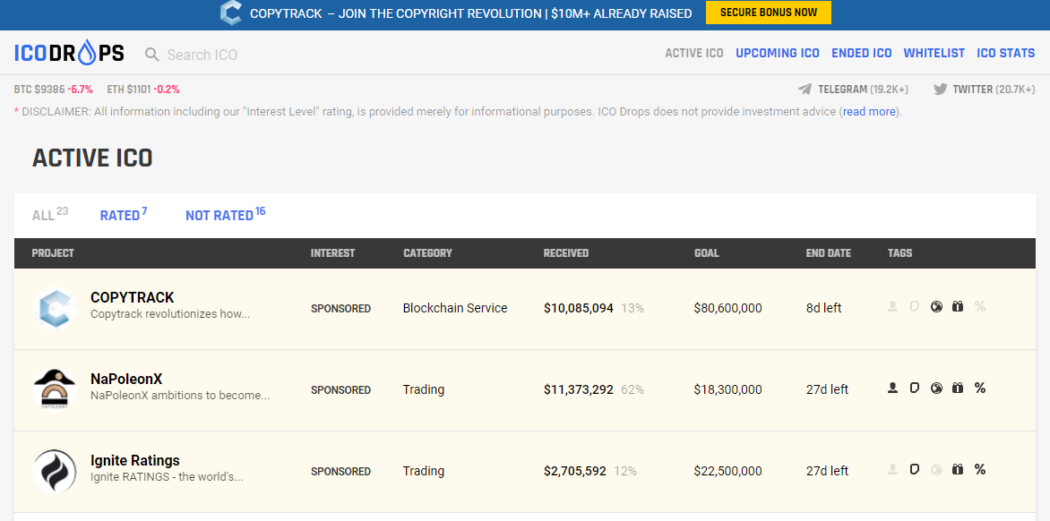Image resolution: width=1050 pixels, height=521 pixels.
Task: Click COPYTRACK's document tag icon
Action: tap(914, 306)
